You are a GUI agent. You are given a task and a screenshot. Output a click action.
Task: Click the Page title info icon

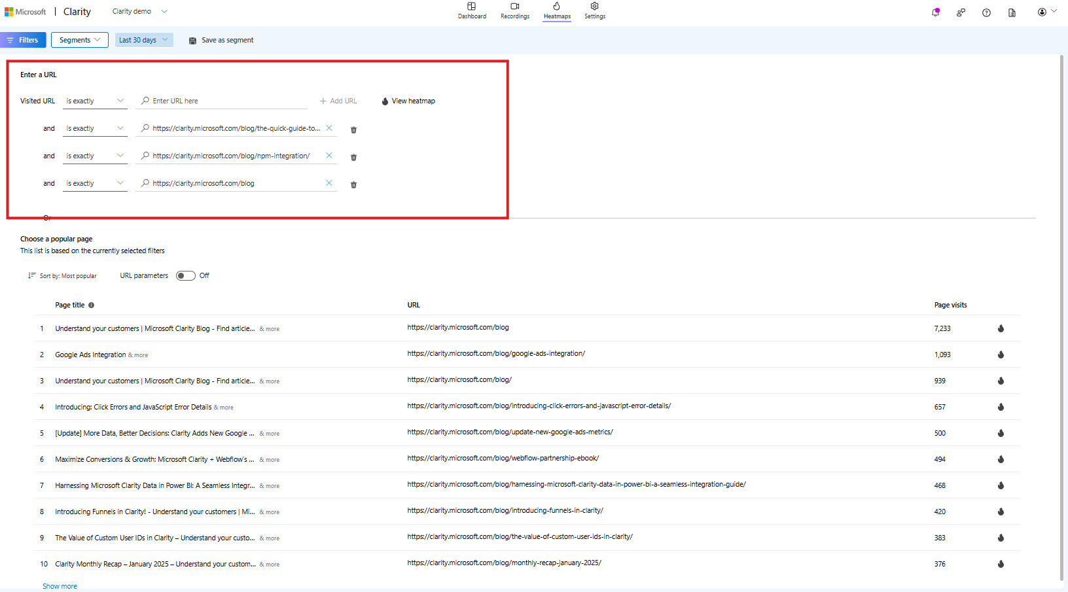(91, 305)
